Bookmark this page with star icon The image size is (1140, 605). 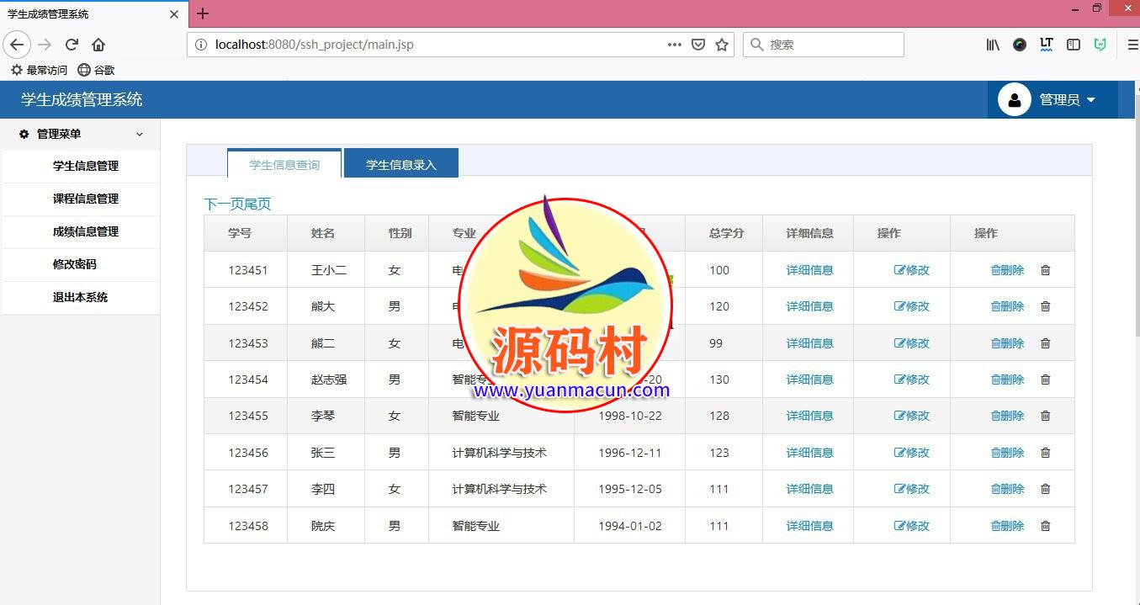tap(721, 45)
